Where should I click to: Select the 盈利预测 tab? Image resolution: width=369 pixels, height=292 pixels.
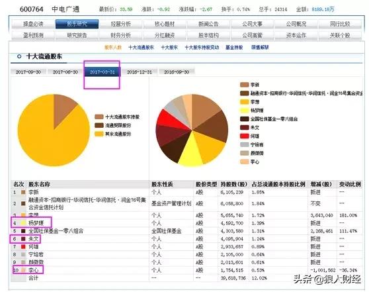tap(33, 35)
